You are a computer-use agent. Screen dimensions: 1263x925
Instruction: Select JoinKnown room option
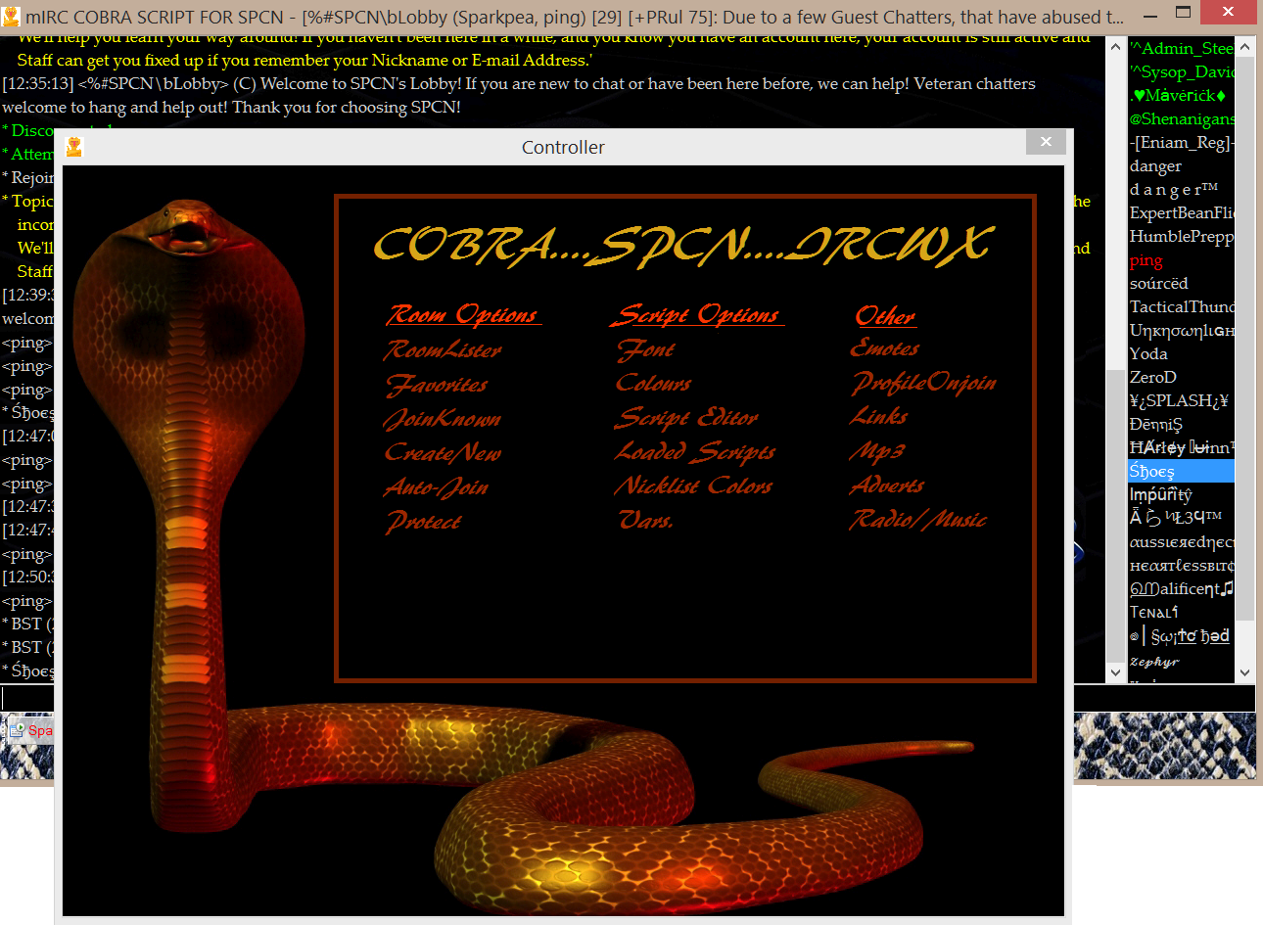(443, 419)
